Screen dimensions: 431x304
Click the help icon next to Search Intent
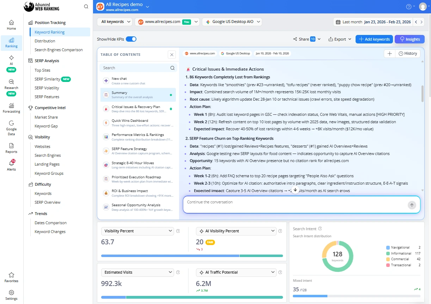pyautogui.click(x=320, y=229)
